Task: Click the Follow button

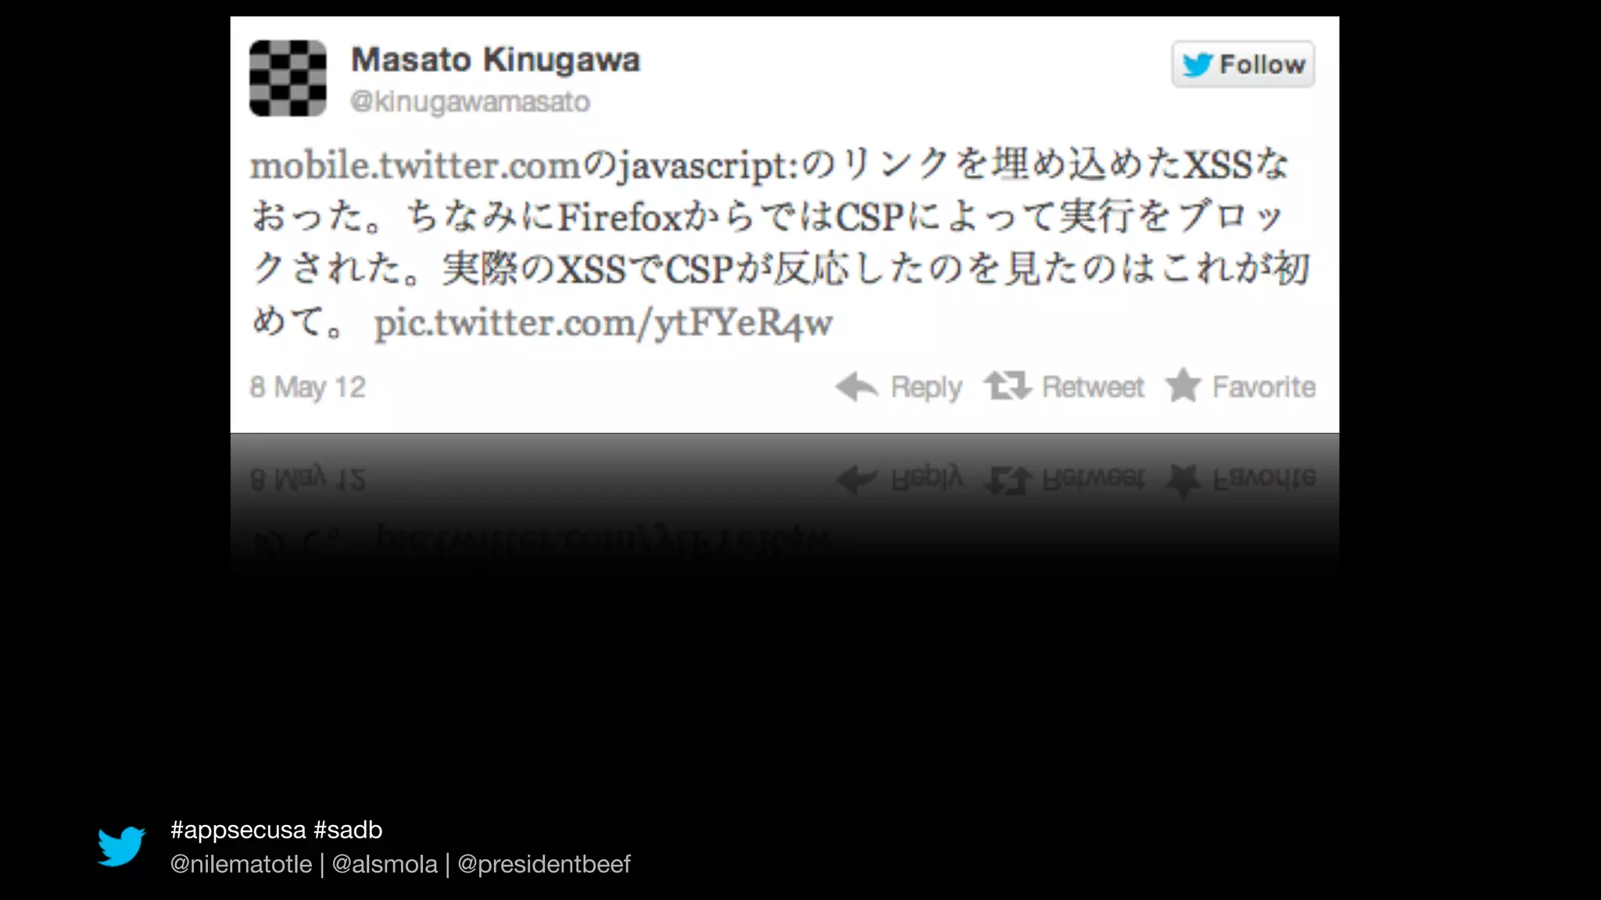Action: pyautogui.click(x=1243, y=64)
